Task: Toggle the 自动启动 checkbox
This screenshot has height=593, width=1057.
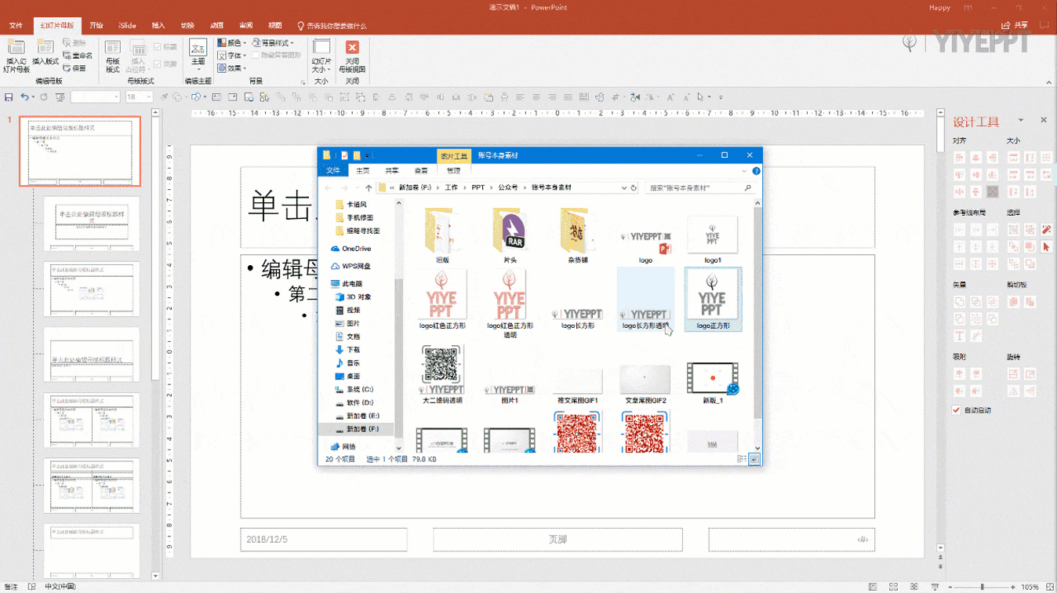Action: 957,410
